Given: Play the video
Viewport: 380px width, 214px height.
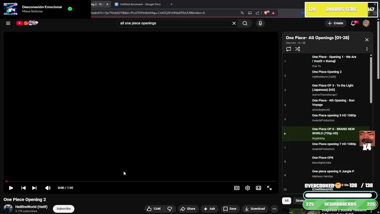Looking at the screenshot, I should pos(11,188).
